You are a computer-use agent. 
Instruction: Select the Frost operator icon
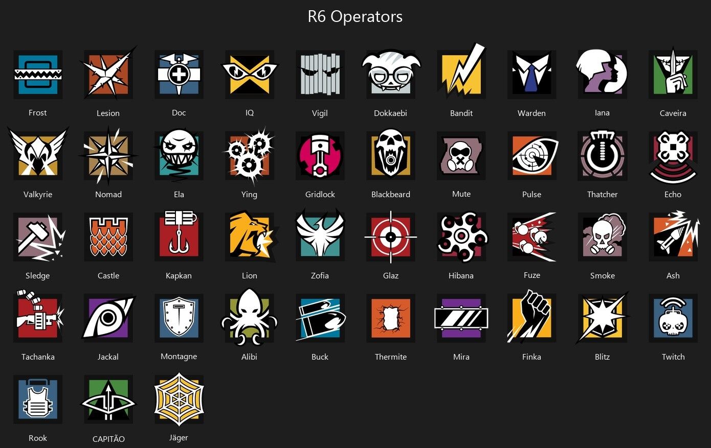(x=38, y=75)
